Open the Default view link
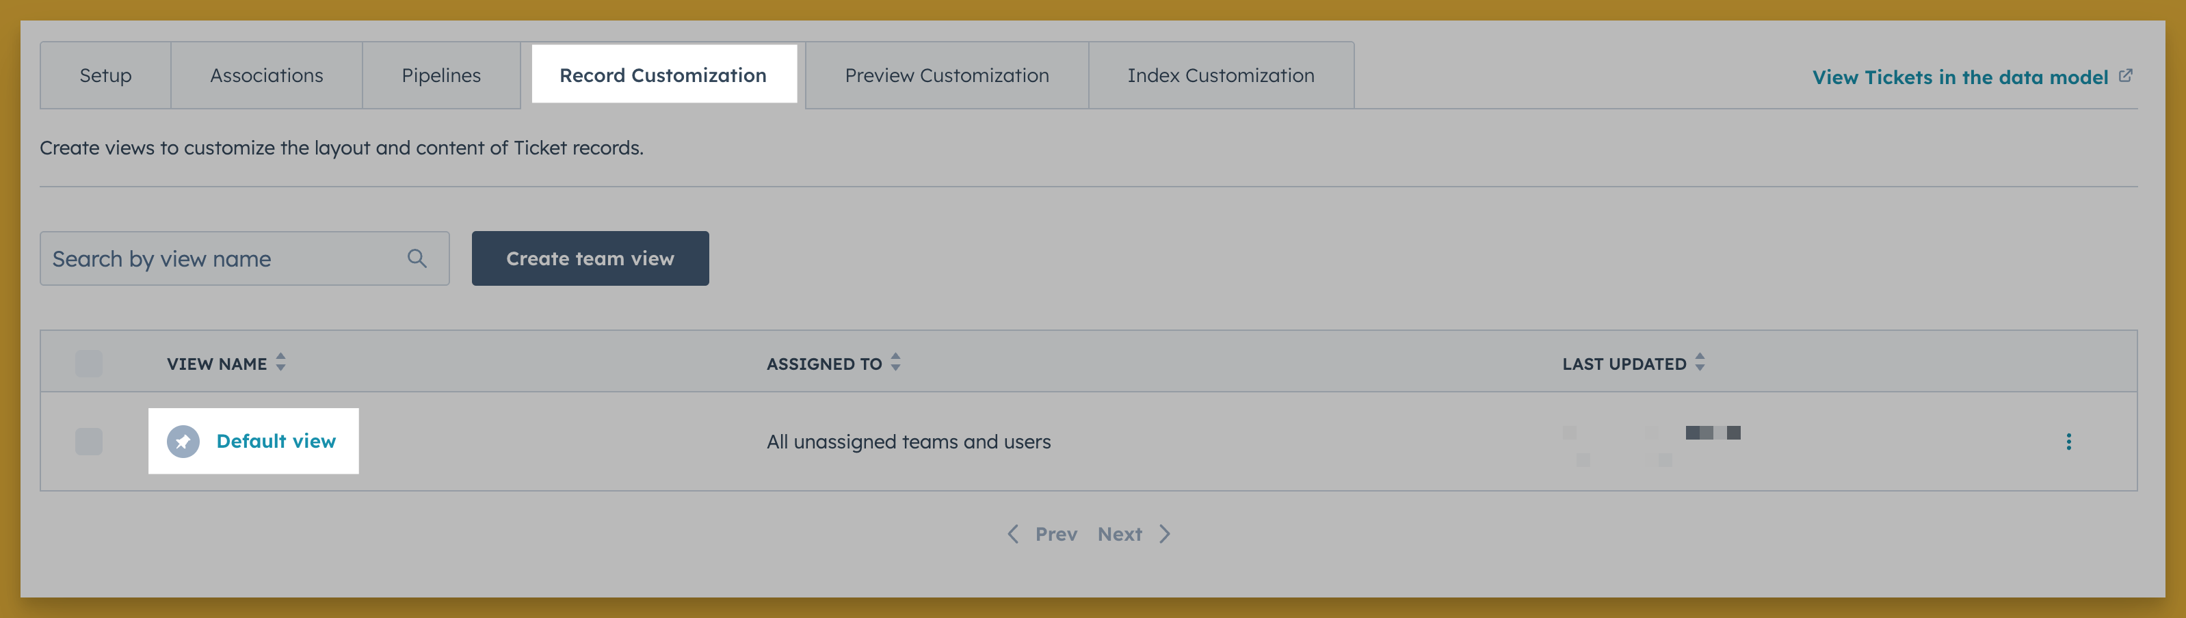This screenshot has width=2186, height=618. pos(276,442)
